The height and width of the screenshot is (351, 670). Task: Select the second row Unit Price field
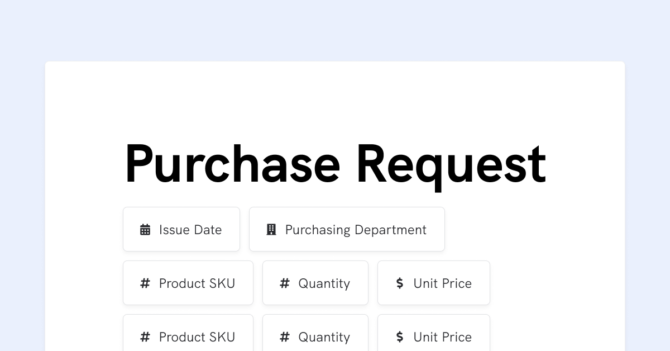pos(434,333)
